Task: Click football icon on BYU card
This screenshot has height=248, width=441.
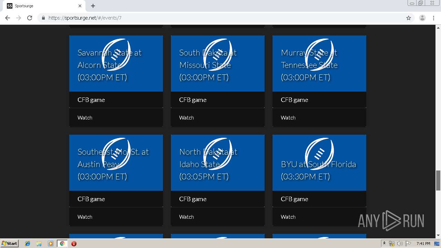Action: [x=319, y=154]
